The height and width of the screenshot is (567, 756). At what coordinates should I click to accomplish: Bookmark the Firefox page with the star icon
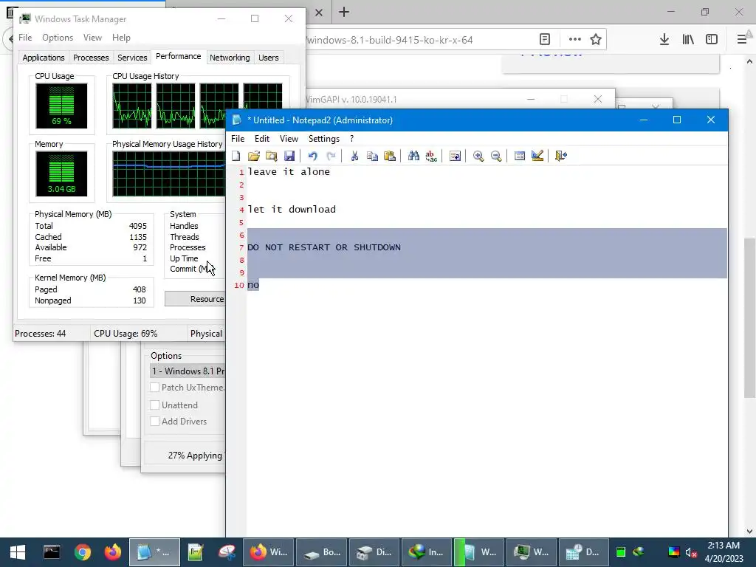tap(596, 40)
